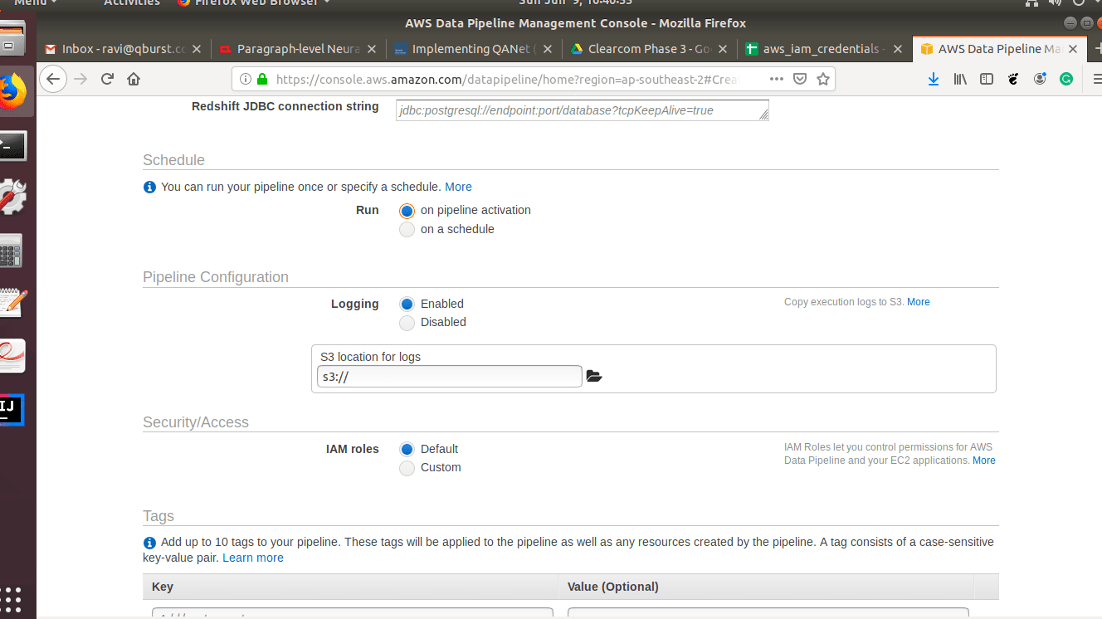
Task: Click the Security/Access heading
Action: coord(196,422)
